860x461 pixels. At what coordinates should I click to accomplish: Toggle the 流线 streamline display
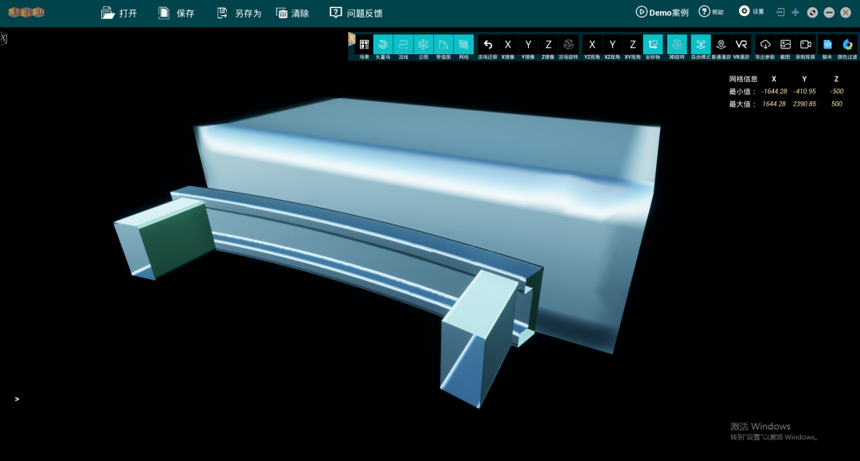point(403,48)
